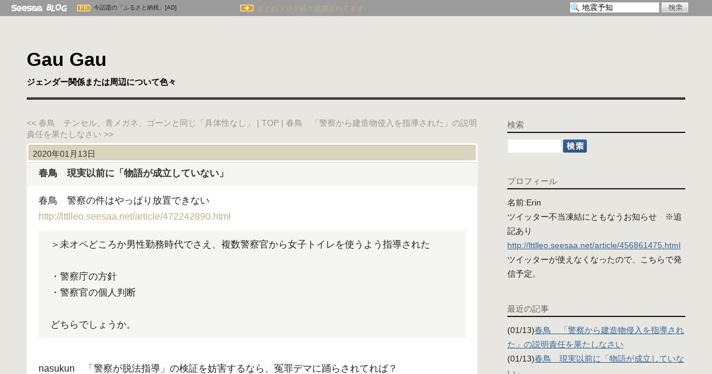Viewport: 712px width, 374px height.
Task: Click the top bar 検索 button
Action: pos(675,7)
